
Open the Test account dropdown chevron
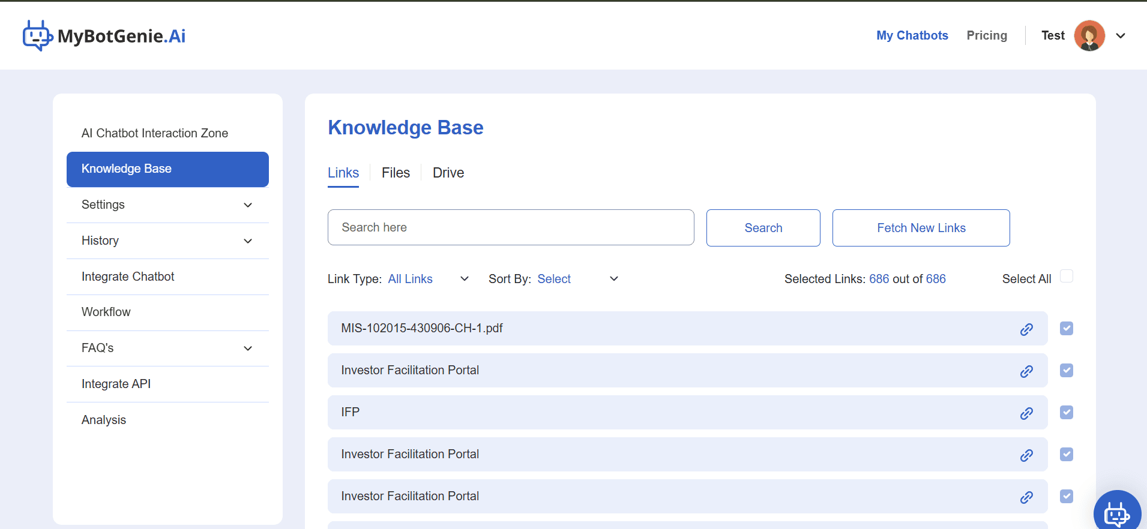1121,36
